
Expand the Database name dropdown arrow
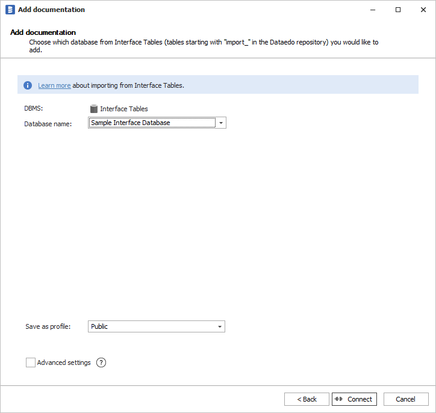click(x=221, y=123)
